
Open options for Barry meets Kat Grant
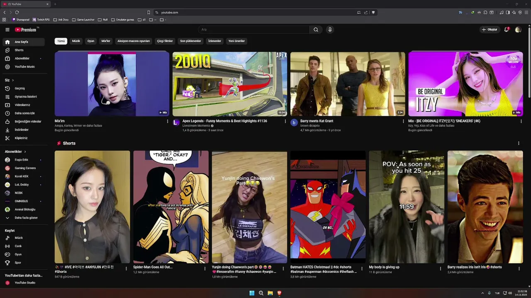click(x=403, y=121)
